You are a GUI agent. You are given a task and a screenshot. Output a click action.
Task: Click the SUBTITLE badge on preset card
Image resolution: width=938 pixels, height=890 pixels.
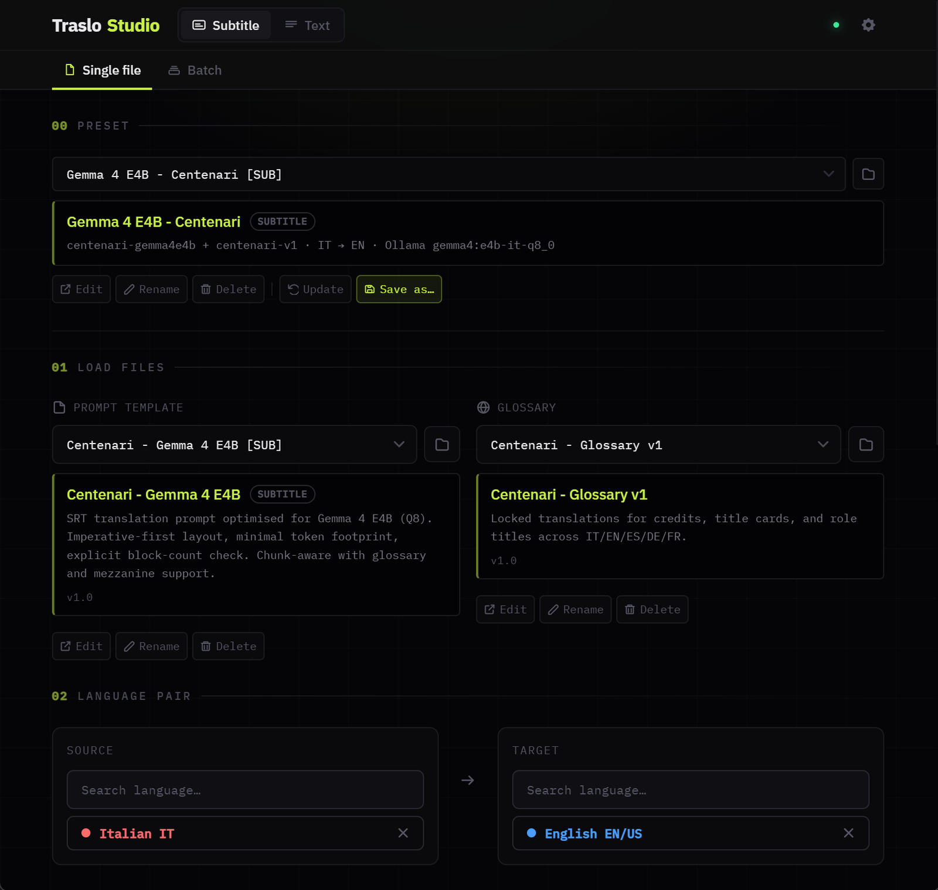(283, 221)
